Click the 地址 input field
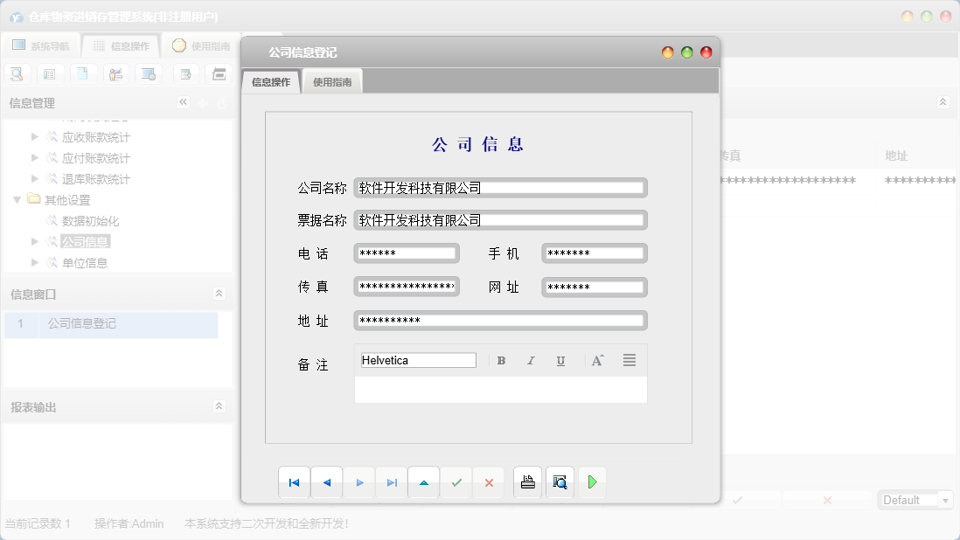The width and height of the screenshot is (960, 540). [500, 321]
